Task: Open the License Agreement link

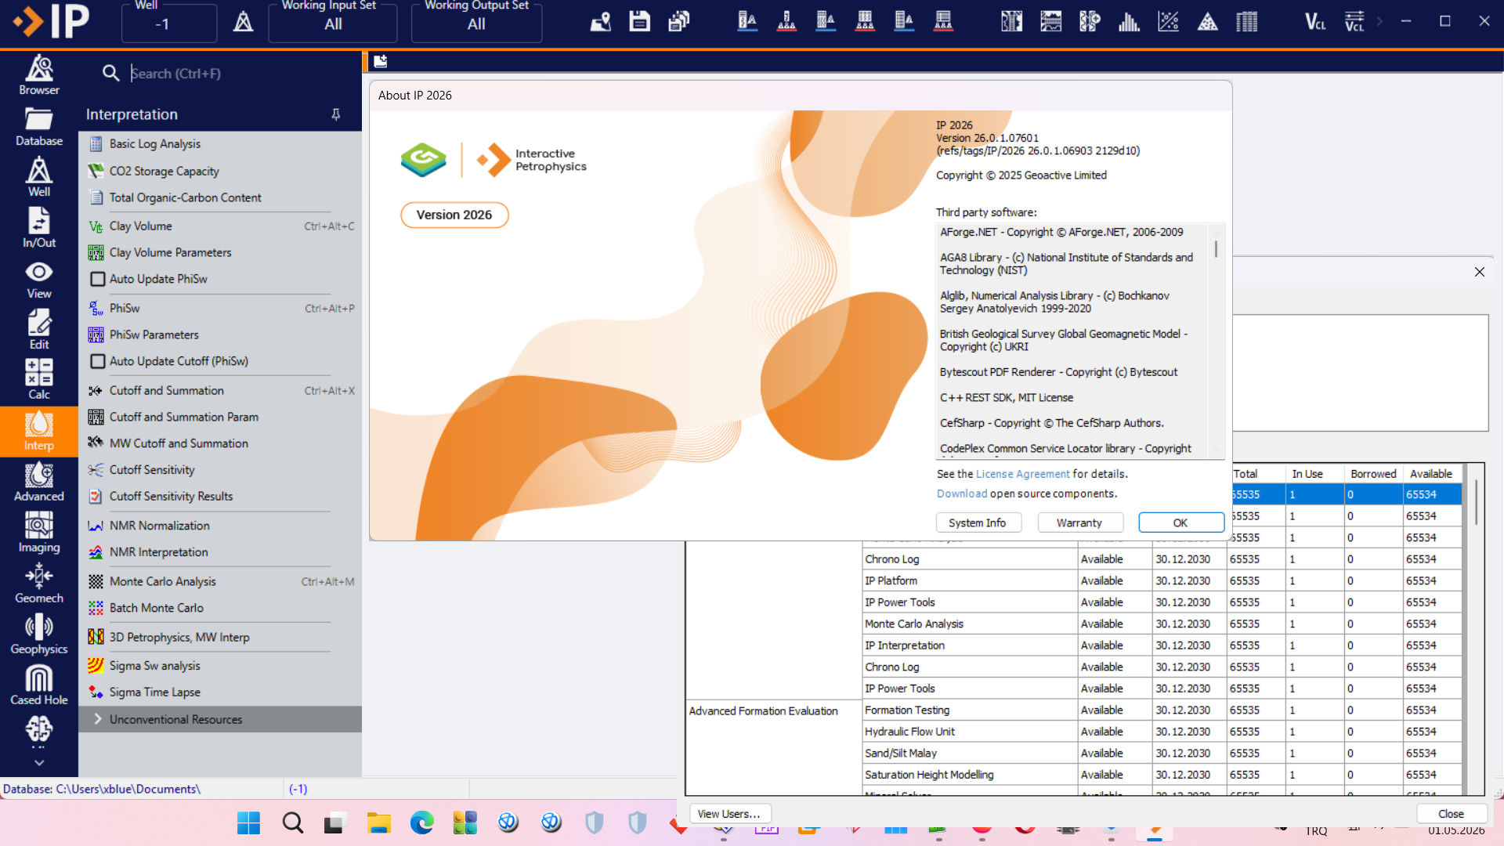Action: pyautogui.click(x=1022, y=474)
